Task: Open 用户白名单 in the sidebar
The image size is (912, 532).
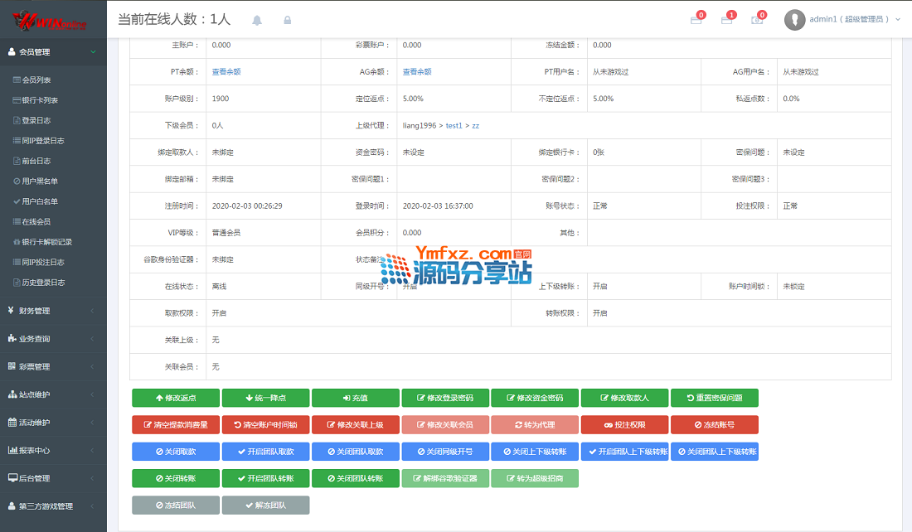Action: [40, 201]
